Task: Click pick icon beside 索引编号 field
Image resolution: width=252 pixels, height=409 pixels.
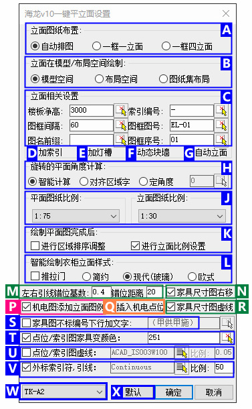Action: [x=221, y=111]
